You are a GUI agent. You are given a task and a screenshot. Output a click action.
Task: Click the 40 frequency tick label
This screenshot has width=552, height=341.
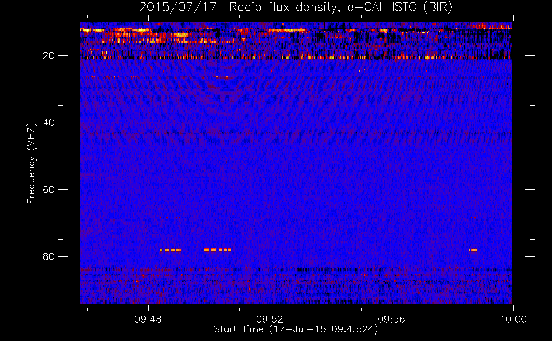pyautogui.click(x=49, y=122)
